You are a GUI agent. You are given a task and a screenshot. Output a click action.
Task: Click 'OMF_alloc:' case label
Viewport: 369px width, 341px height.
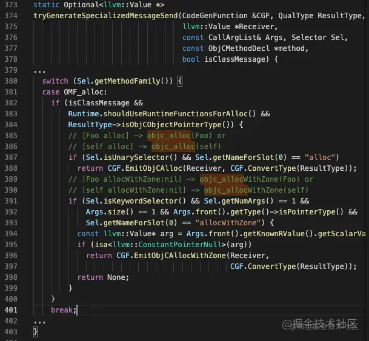tap(85, 92)
